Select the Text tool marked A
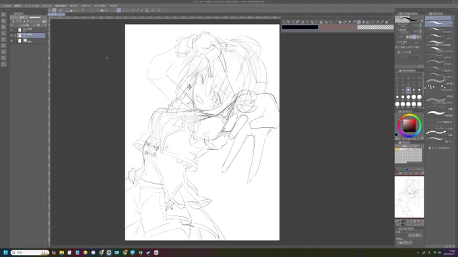Image resolution: width=458 pixels, height=257 pixels. point(302,22)
